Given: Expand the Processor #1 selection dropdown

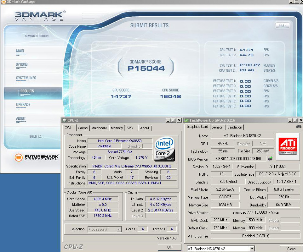Looking at the screenshot, I should click(119, 229).
